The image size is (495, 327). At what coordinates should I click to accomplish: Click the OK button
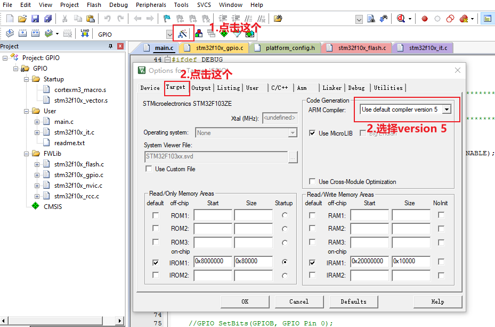click(x=245, y=301)
